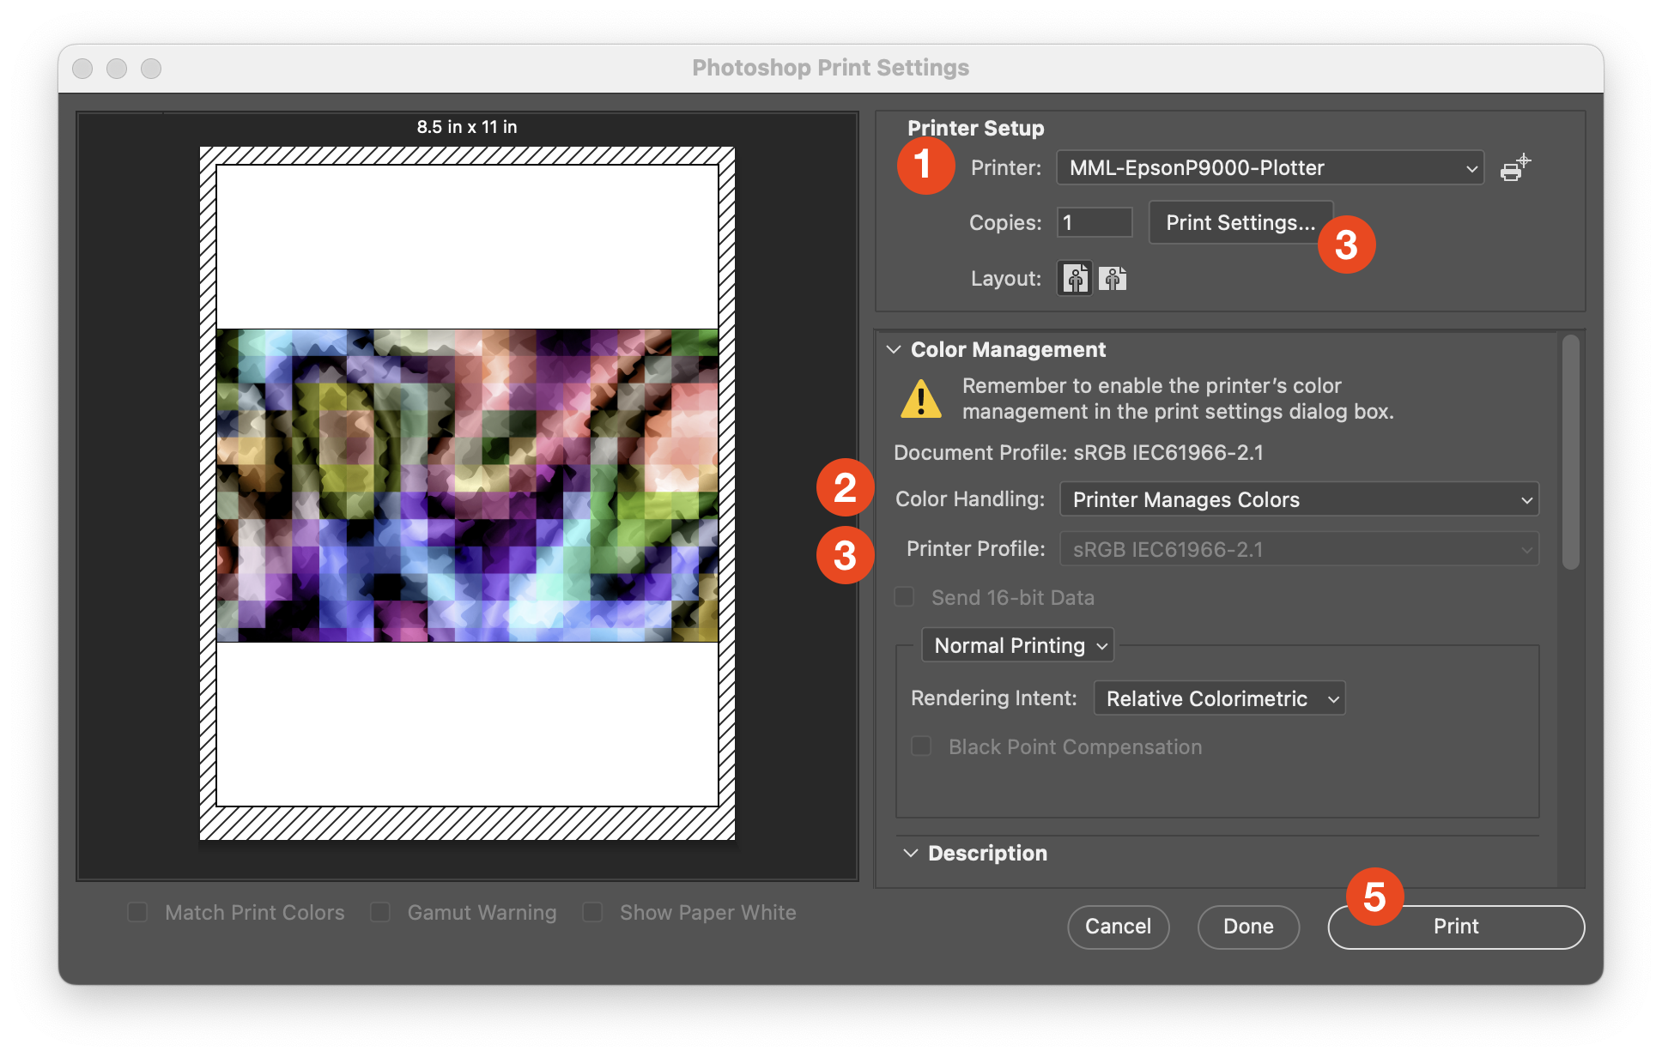Open the Color Handling dropdown
Viewport: 1662px width, 1057px height.
tap(1299, 499)
